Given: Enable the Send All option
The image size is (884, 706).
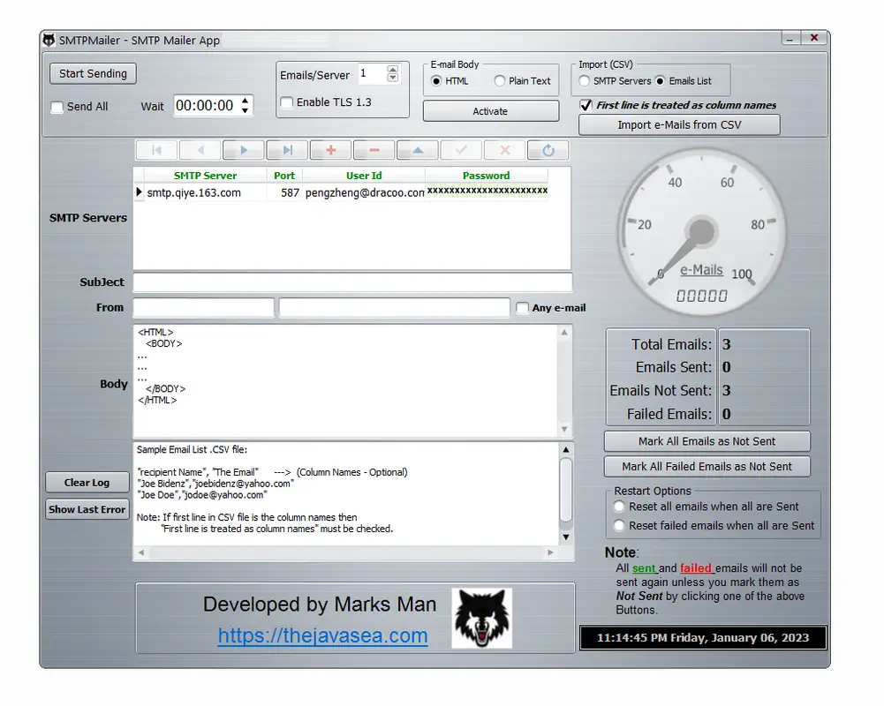Looking at the screenshot, I should coord(56,107).
